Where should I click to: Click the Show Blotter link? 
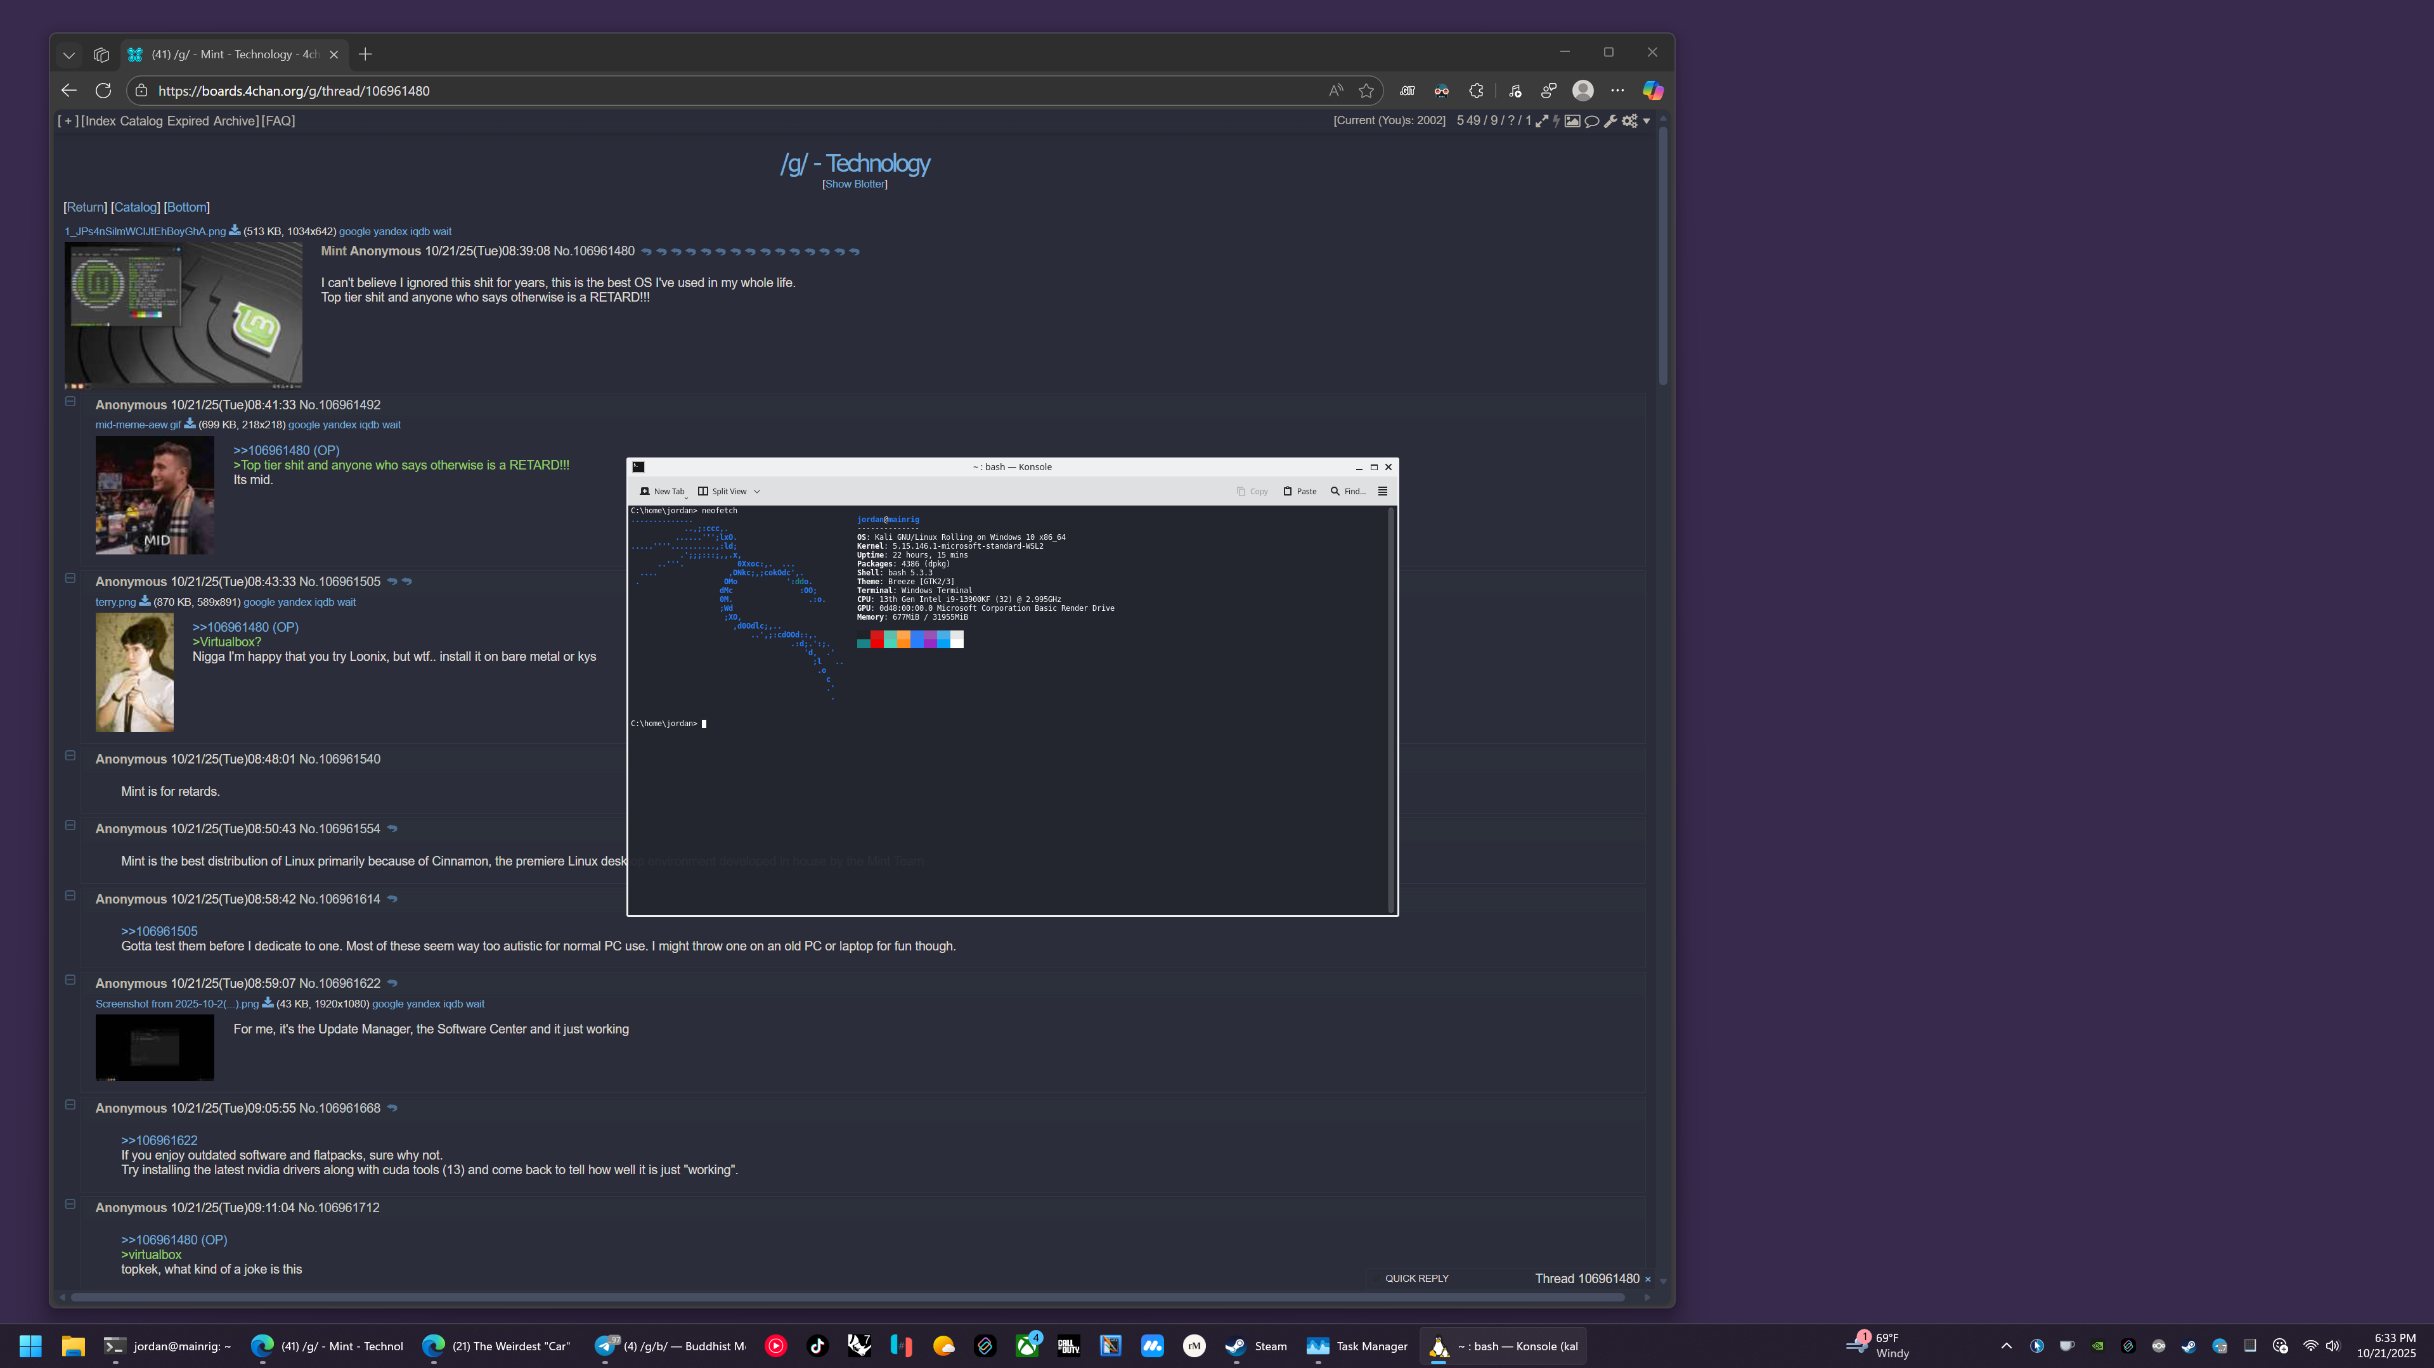[854, 184]
